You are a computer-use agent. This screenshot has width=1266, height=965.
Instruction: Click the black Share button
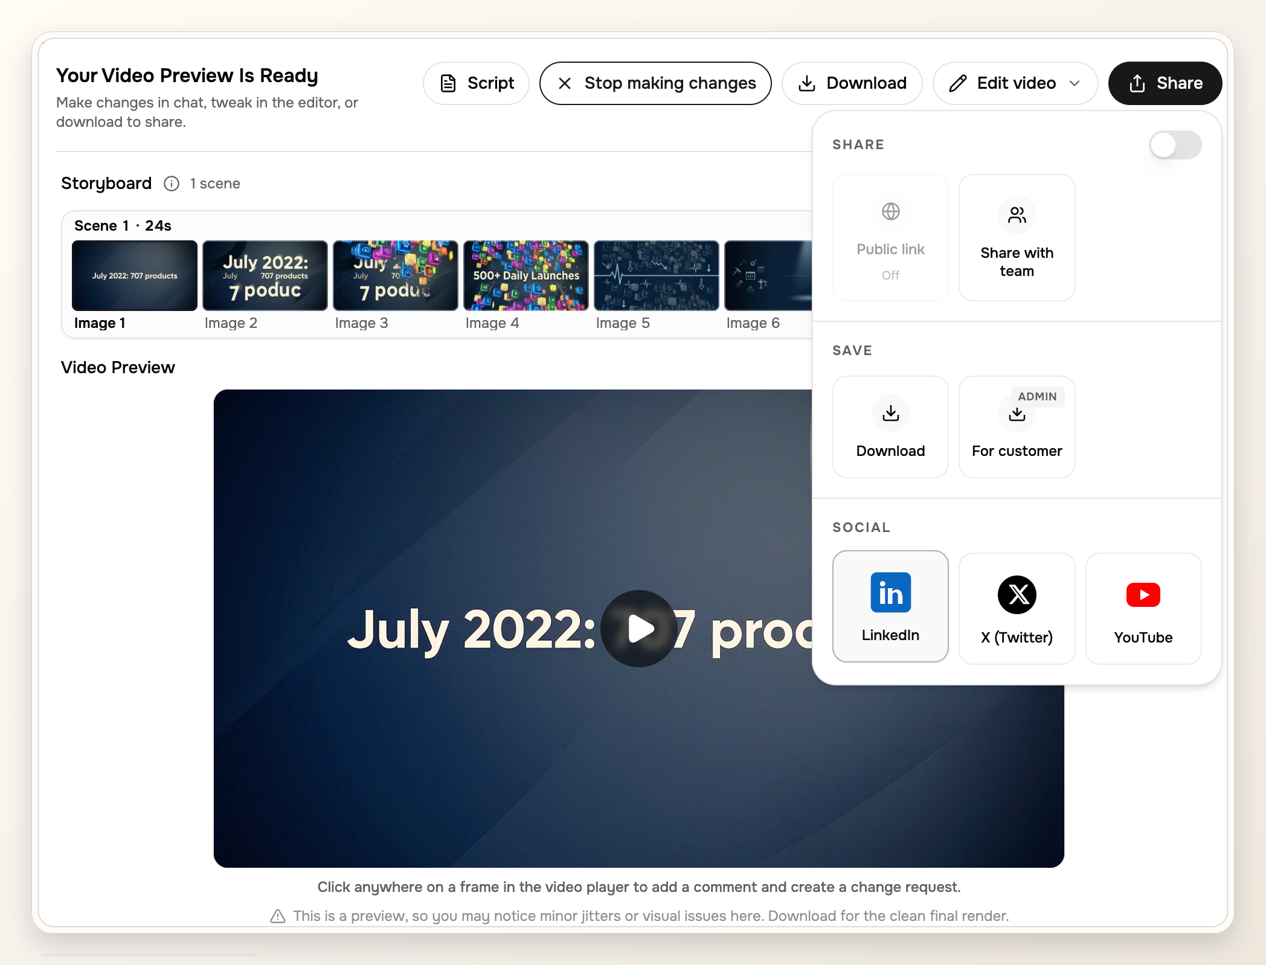[1165, 83]
